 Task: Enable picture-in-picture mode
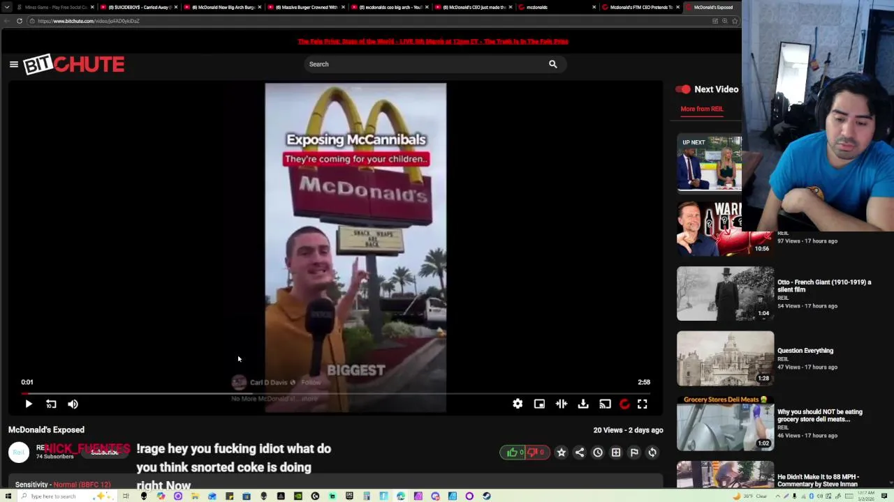(539, 404)
